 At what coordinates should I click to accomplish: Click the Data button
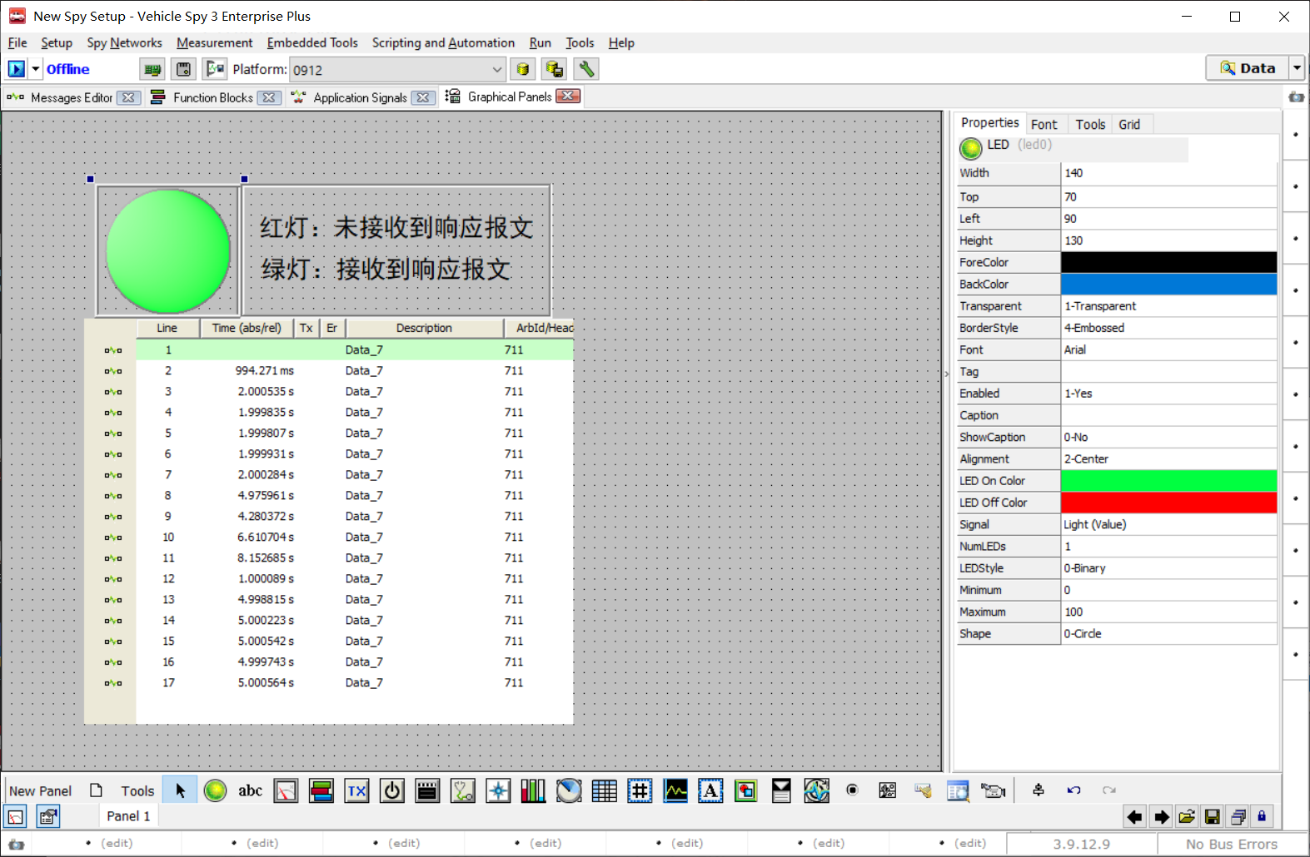[x=1248, y=68]
